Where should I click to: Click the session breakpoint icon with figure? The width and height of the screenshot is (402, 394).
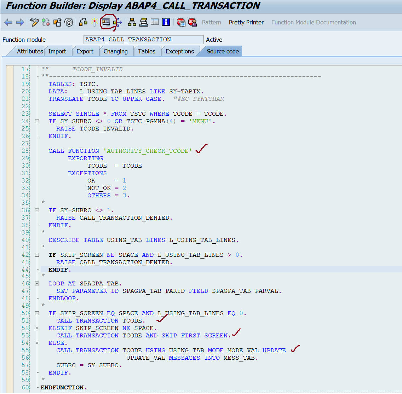(193, 22)
